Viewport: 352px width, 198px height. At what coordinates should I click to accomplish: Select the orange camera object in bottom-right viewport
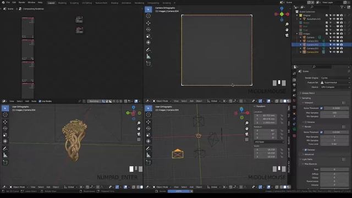tap(178, 154)
